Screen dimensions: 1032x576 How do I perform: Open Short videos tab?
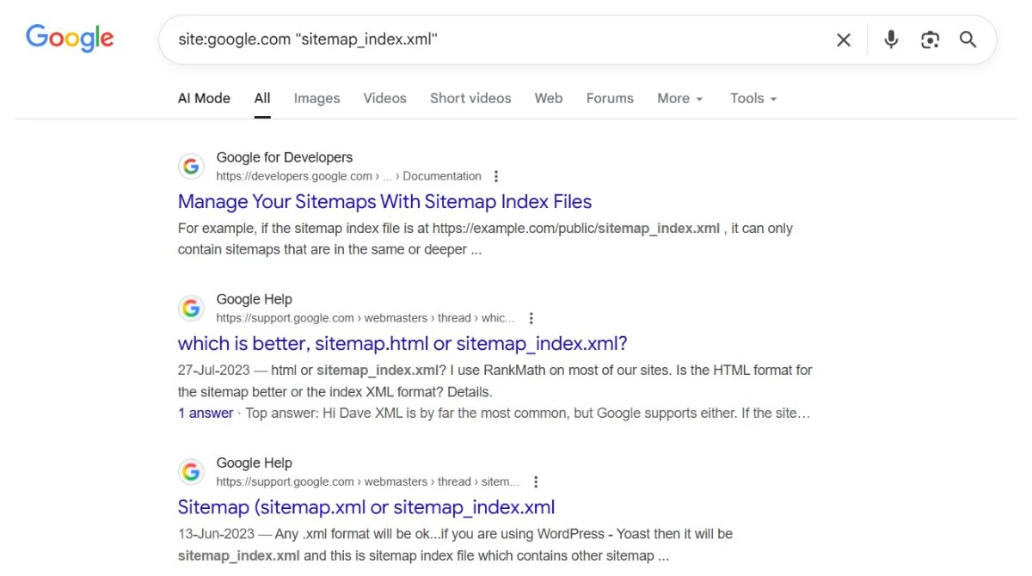[x=470, y=98]
